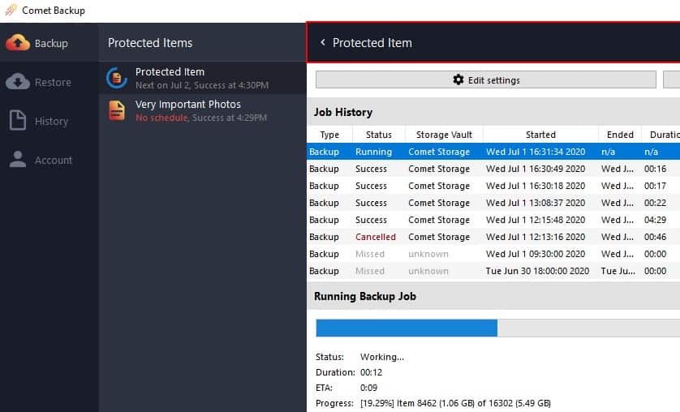Image resolution: width=680 pixels, height=412 pixels.
Task: Select the job started at 16:30:49
Action: click(493, 169)
